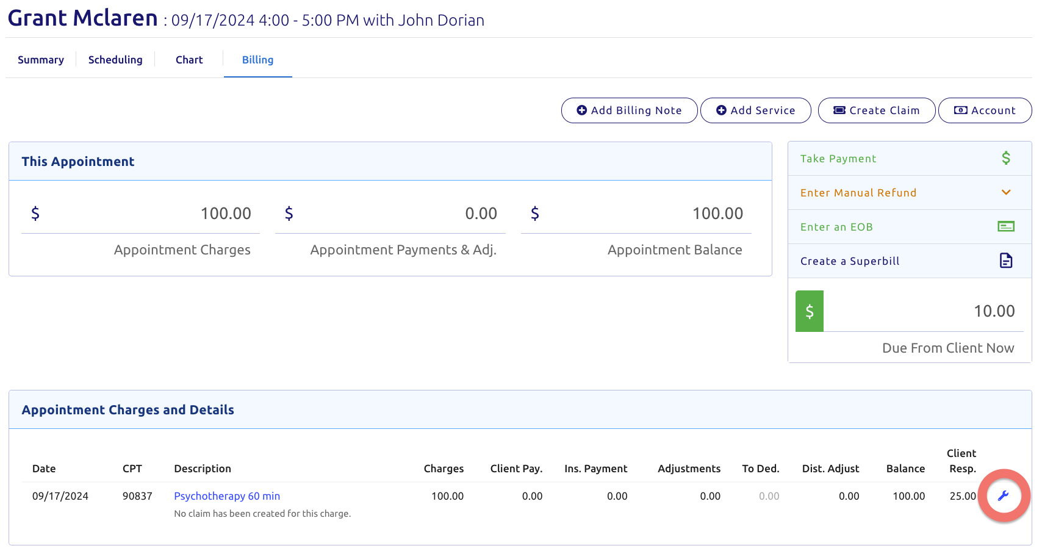Click the wrench edit icon for the charge

(x=1003, y=496)
